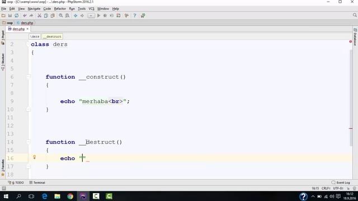Open the Tools menu
This screenshot has width=358, height=201.
tap(82, 9)
